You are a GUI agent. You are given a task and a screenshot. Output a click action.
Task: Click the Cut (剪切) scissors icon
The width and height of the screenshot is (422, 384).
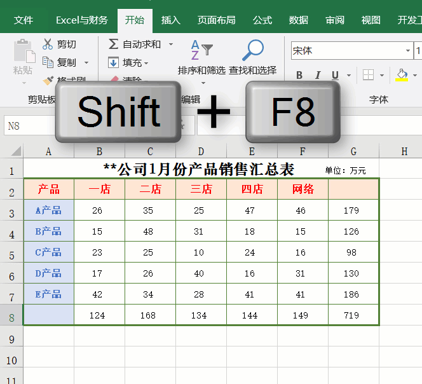click(x=48, y=45)
